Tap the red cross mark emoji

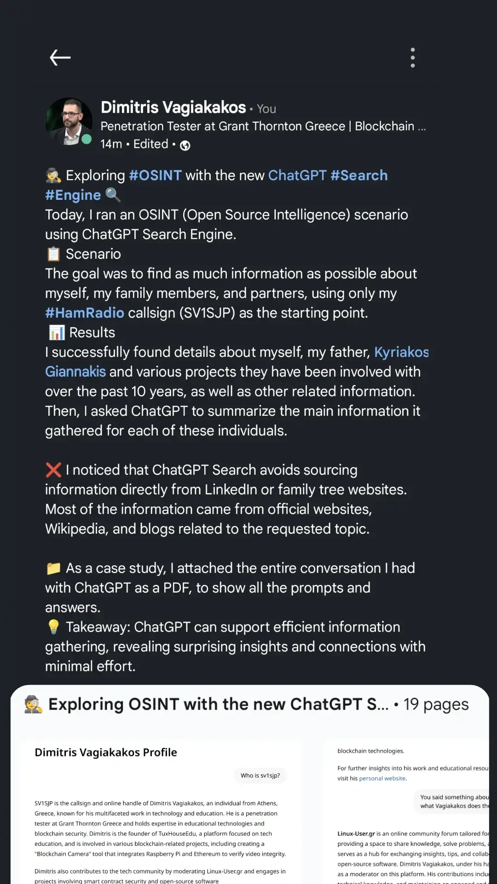(53, 470)
